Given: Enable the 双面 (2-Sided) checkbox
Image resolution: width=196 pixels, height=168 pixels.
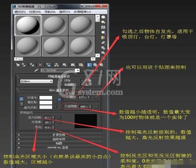Looking at the screenshot, I should [x=82, y=80].
